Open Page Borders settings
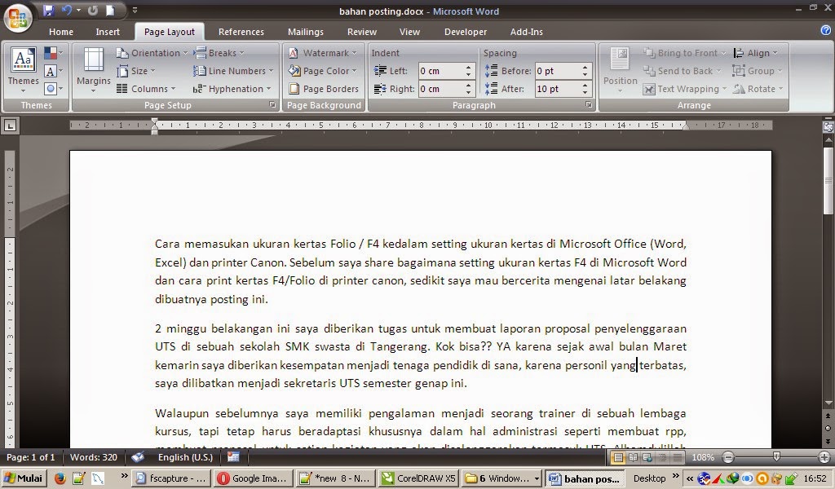The height and width of the screenshot is (489, 835). click(x=323, y=89)
